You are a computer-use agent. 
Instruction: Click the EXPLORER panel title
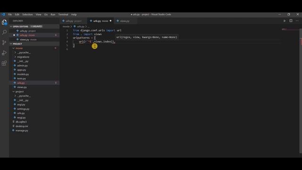click(18, 21)
